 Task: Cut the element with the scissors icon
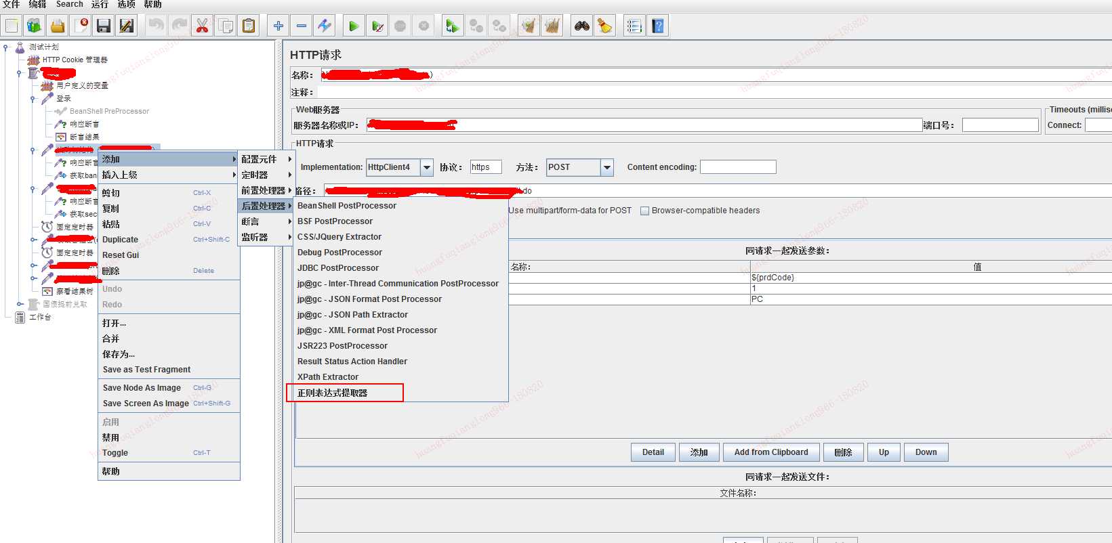point(202,26)
